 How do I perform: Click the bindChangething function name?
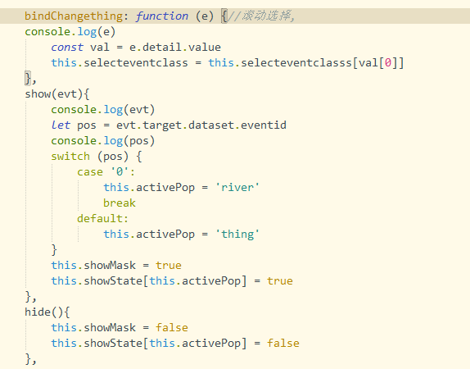[x=74, y=16]
